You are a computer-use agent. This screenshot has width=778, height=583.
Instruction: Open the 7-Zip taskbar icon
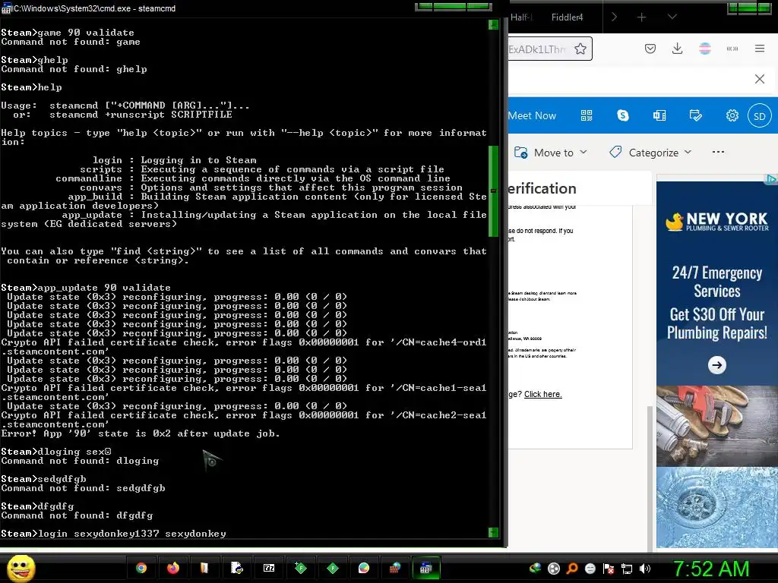[269, 568]
